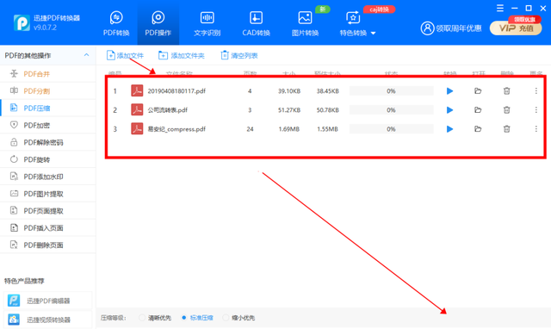Open the 文字识别 tab

pyautogui.click(x=207, y=24)
